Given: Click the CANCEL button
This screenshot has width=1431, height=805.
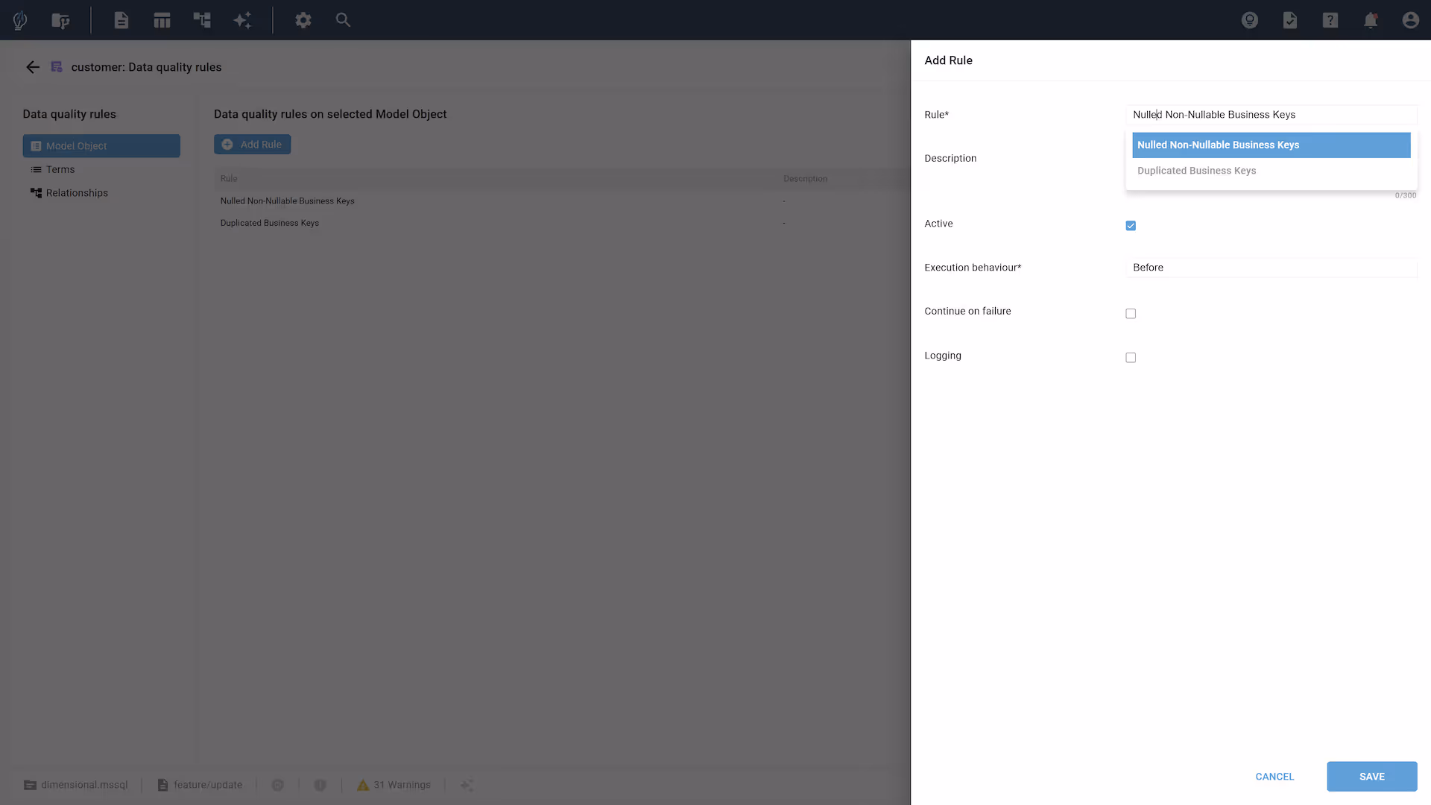Looking at the screenshot, I should 1274,777.
